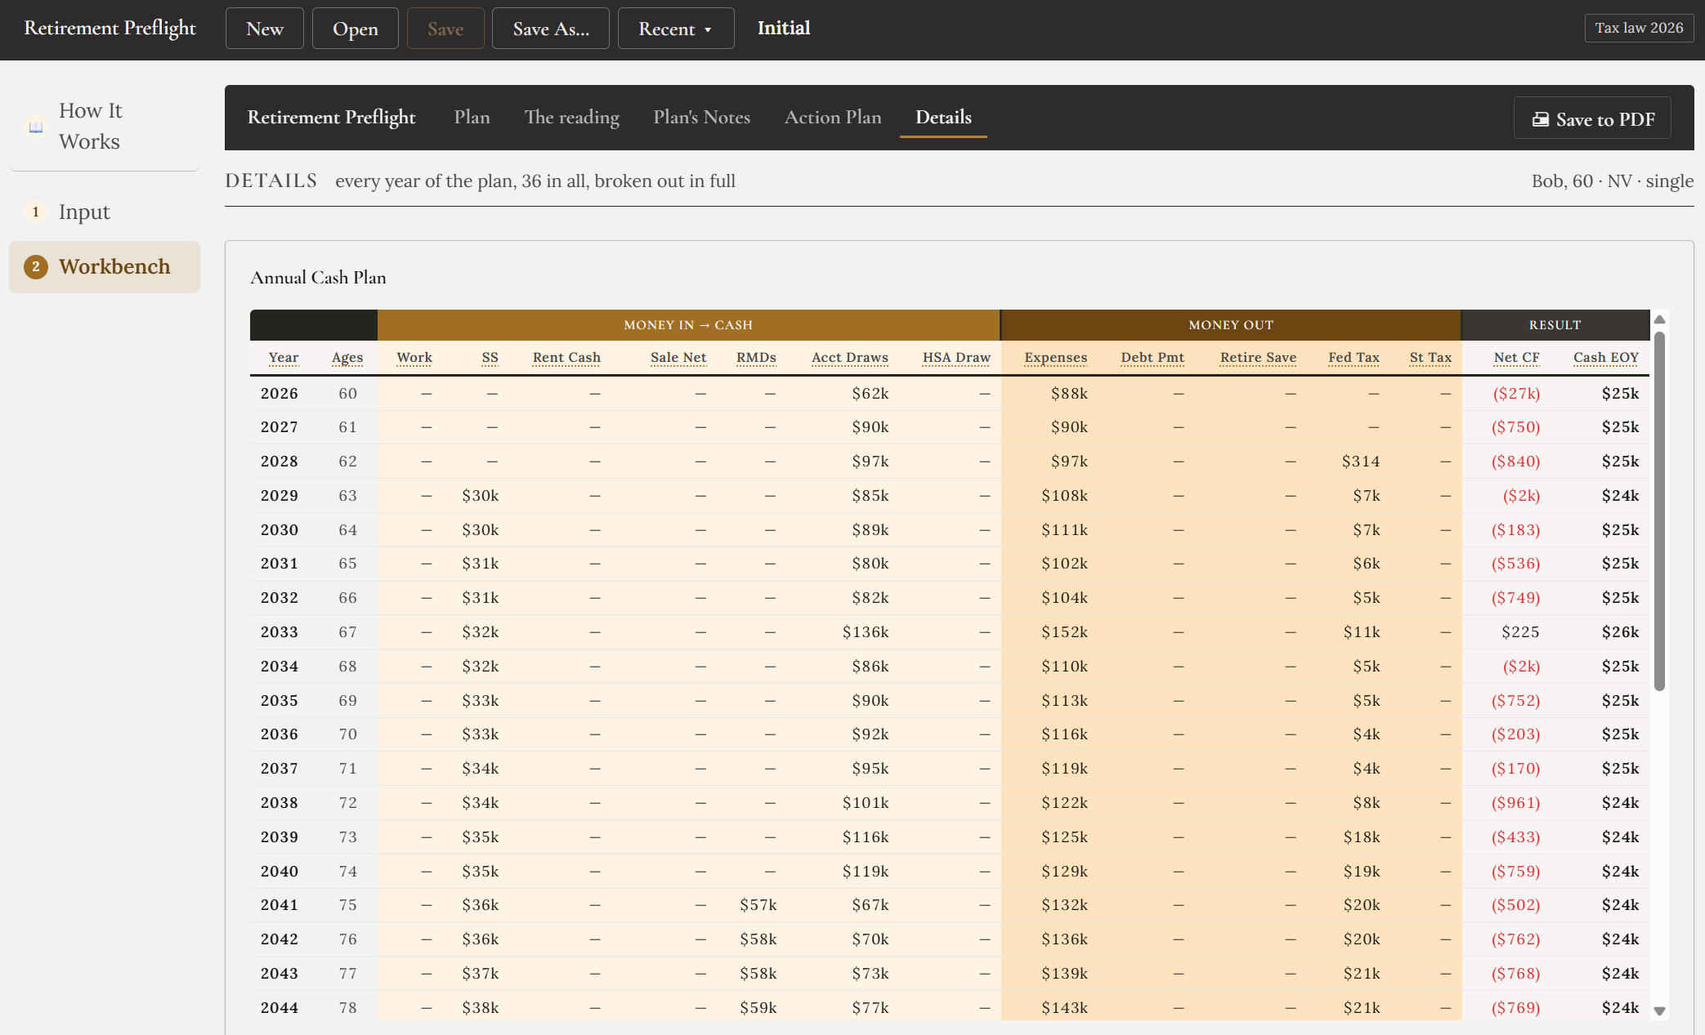Image resolution: width=1705 pixels, height=1035 pixels.
Task: Click the 2033 year row label
Action: (280, 632)
